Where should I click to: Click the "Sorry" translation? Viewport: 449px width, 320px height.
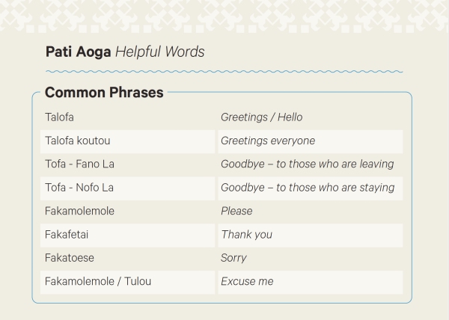(x=233, y=258)
